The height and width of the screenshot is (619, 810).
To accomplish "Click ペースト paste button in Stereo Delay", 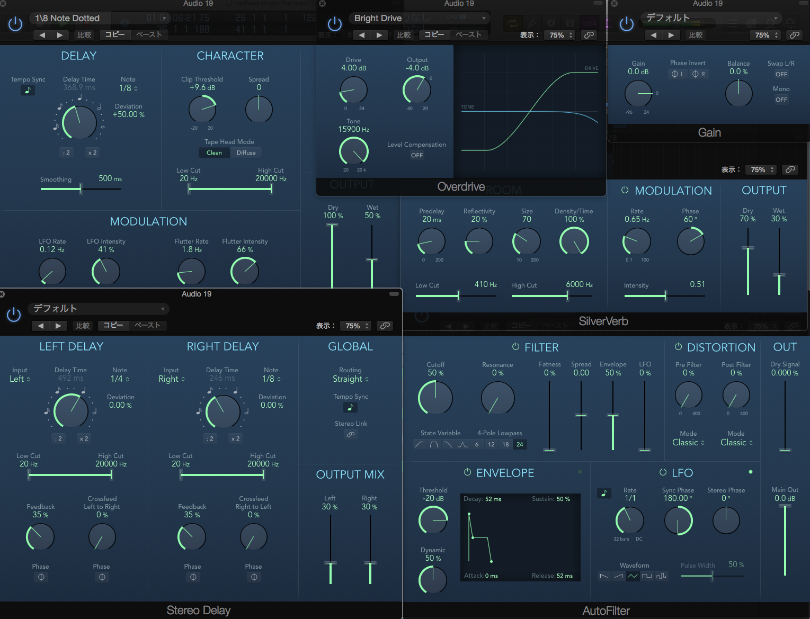I will (147, 326).
